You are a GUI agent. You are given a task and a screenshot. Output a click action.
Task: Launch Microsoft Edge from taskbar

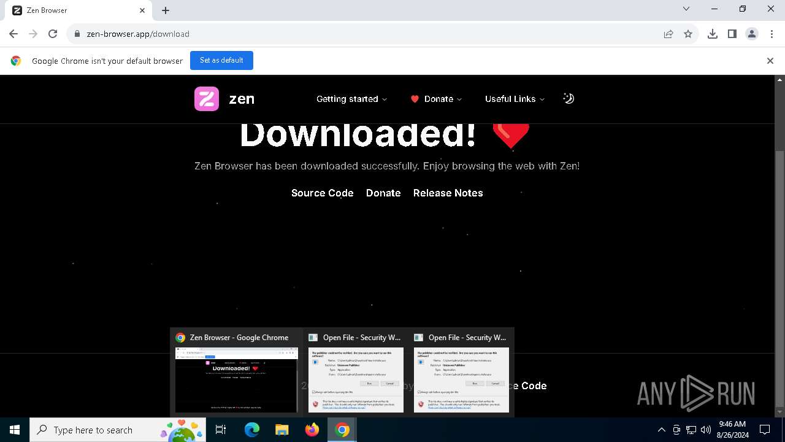pos(251,430)
